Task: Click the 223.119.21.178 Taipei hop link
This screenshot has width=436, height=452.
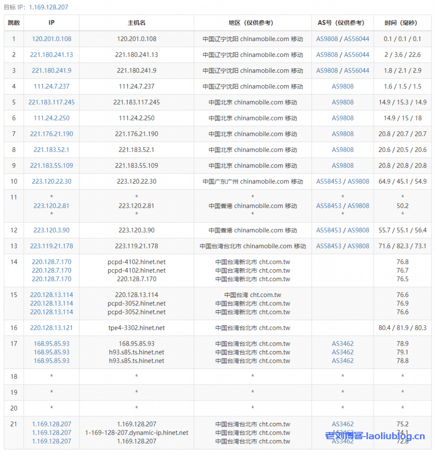Action: tap(51, 246)
